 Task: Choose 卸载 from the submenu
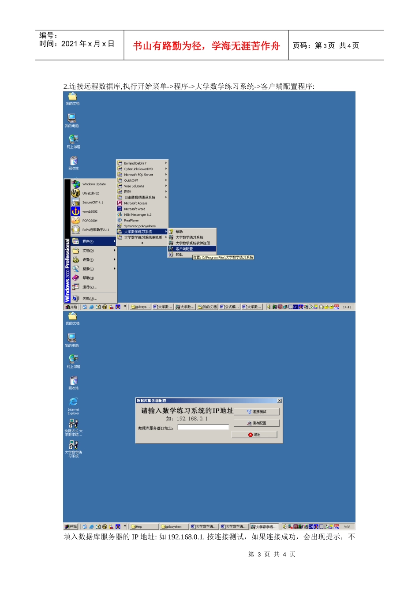point(179,255)
